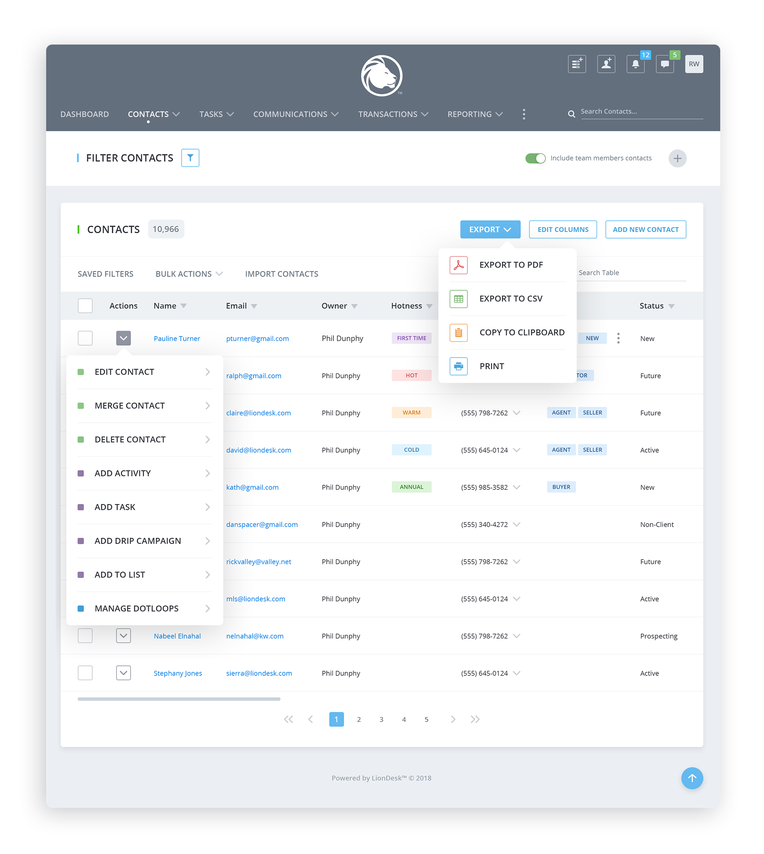Check the select-all checkbox in table header
Screen dimensions: 764x854
(x=85, y=305)
